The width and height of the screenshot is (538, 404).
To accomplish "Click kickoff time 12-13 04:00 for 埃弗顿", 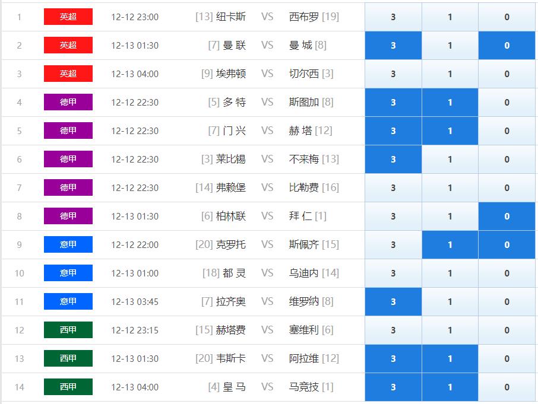I will tap(135, 74).
